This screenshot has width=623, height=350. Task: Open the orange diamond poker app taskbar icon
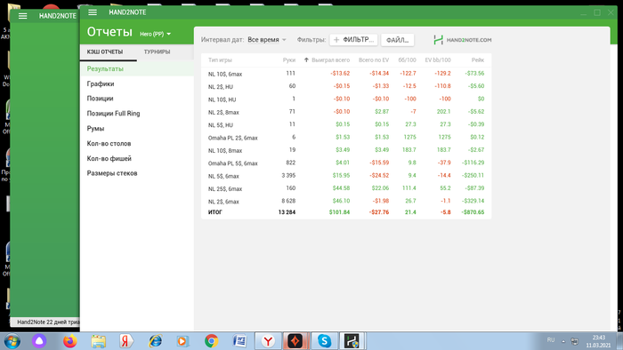295,341
